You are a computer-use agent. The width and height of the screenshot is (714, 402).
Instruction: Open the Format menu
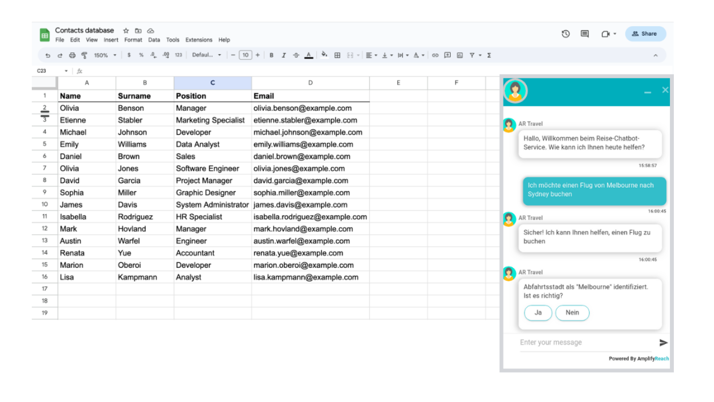pos(133,40)
